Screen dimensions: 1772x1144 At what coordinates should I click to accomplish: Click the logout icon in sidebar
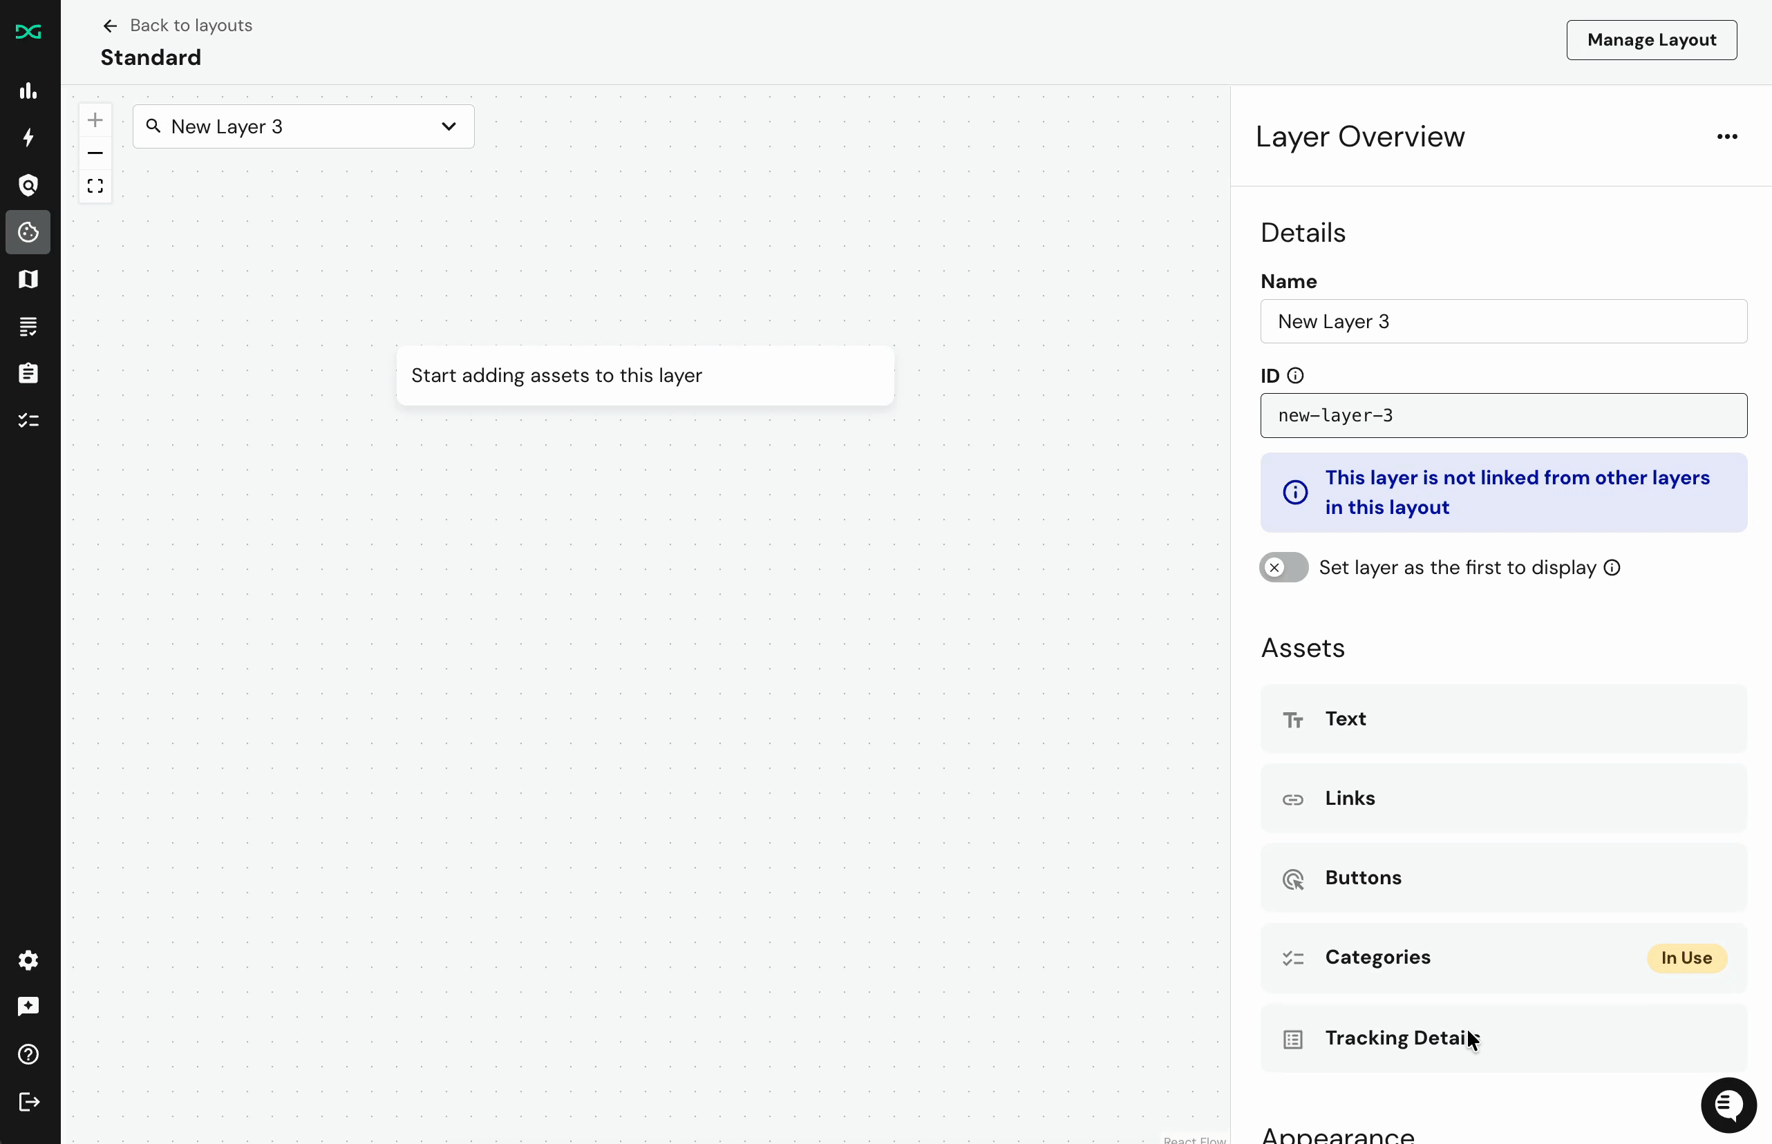coord(28,1101)
